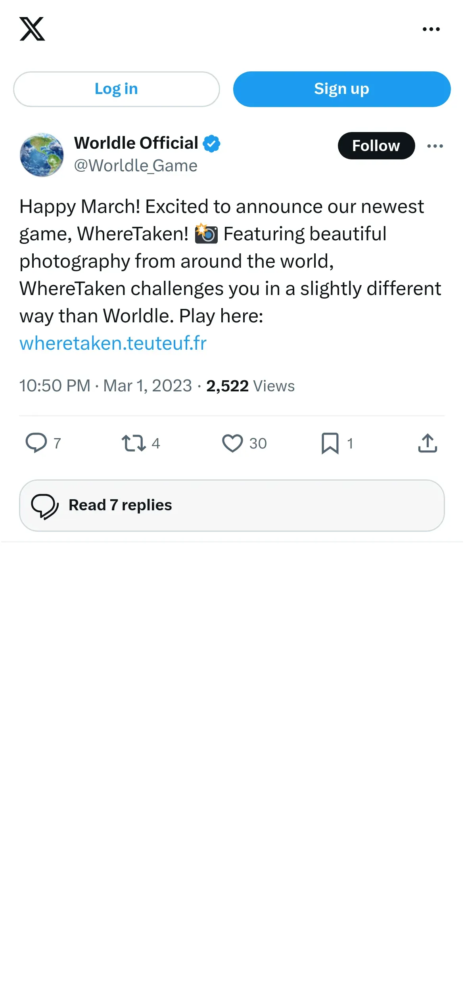The height and width of the screenshot is (1004, 464).
Task: Click the Mar 1, 2023 date
Action: pos(148,386)
